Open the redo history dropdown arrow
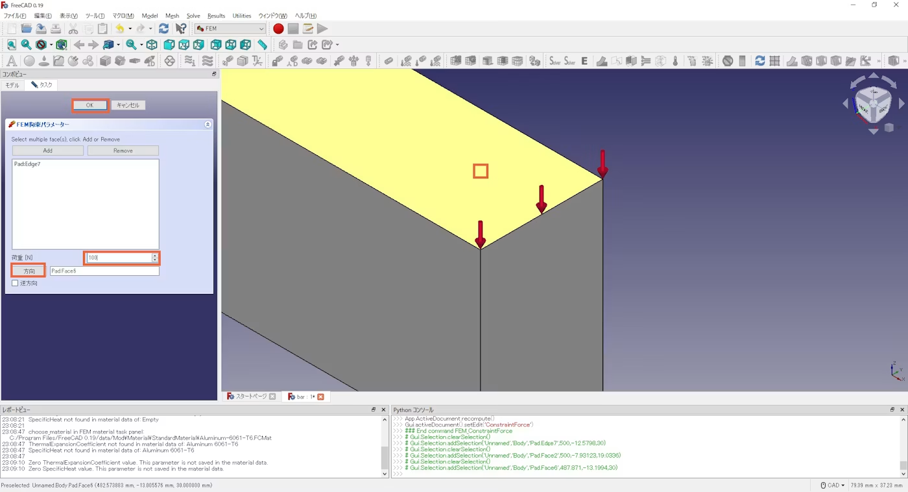The width and height of the screenshot is (908, 492). [150, 29]
